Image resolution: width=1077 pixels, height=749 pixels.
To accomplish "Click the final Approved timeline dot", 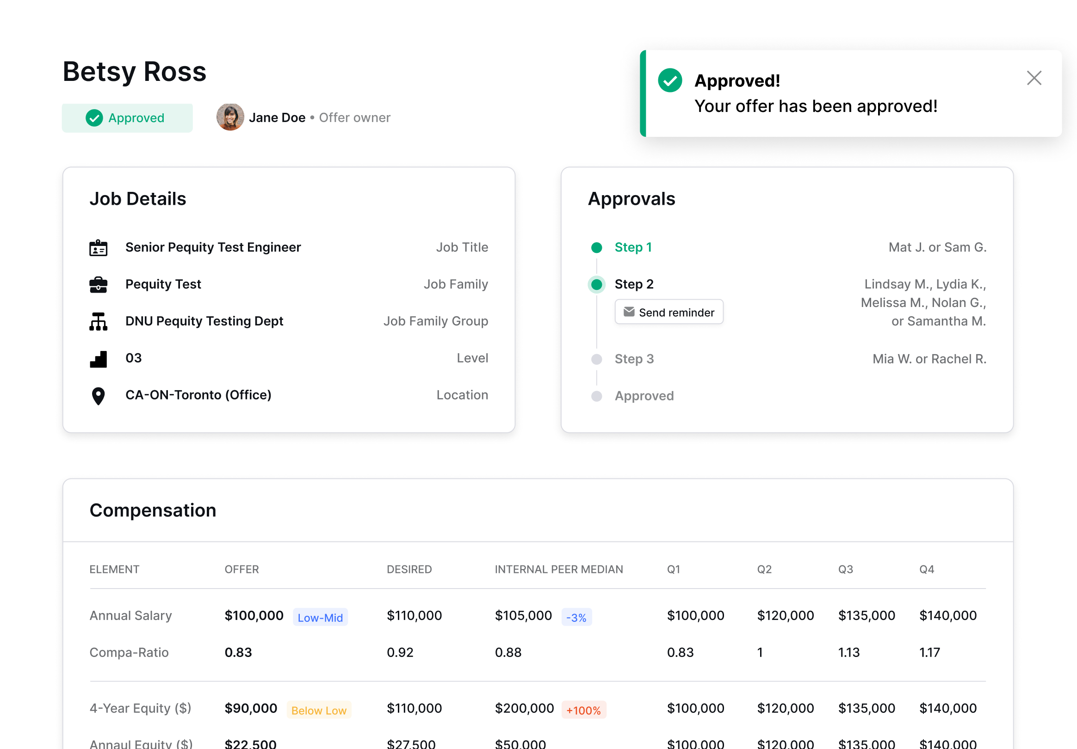I will point(597,397).
